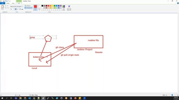Open Task View on the taskbar
This screenshot has width=179, height=100.
coord(11,98)
